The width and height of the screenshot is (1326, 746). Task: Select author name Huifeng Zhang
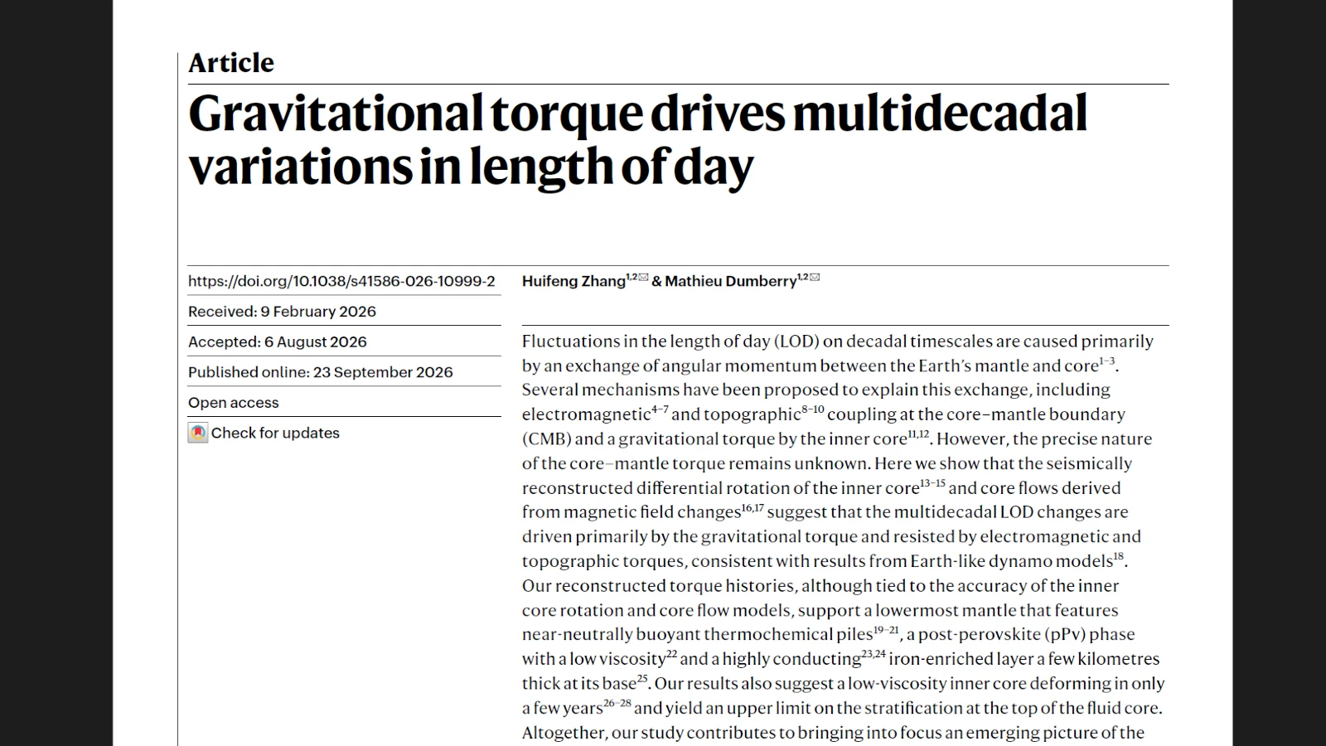pos(573,281)
